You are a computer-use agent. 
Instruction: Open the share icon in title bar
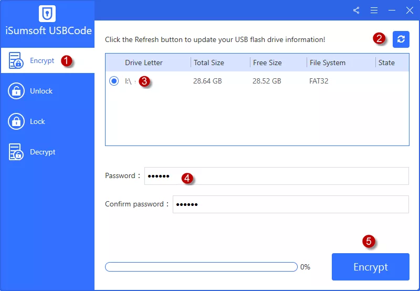(x=356, y=11)
